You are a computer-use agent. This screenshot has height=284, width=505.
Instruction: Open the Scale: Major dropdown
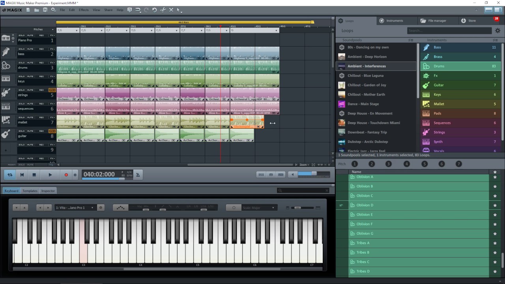click(258, 207)
